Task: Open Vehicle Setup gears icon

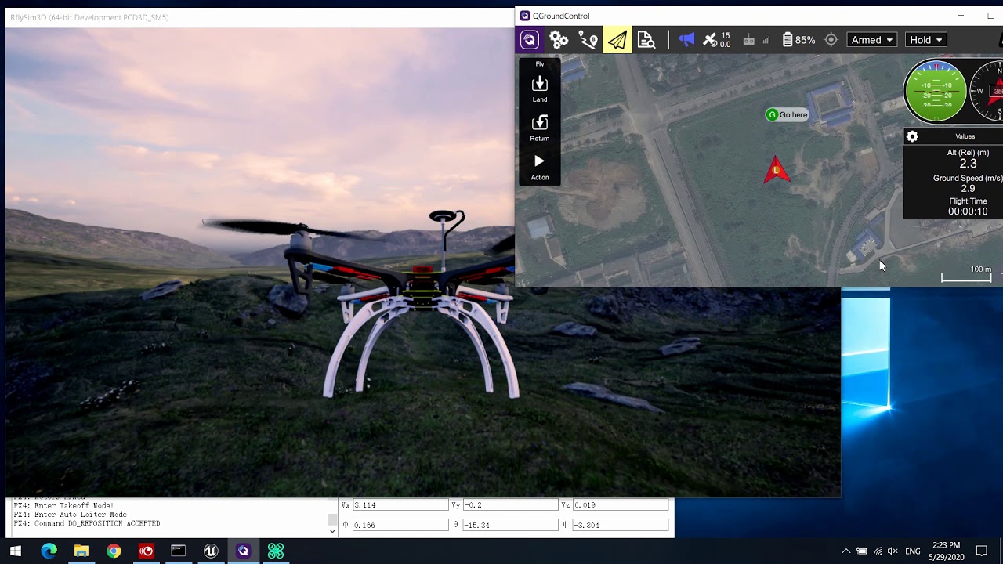Action: [x=559, y=40]
